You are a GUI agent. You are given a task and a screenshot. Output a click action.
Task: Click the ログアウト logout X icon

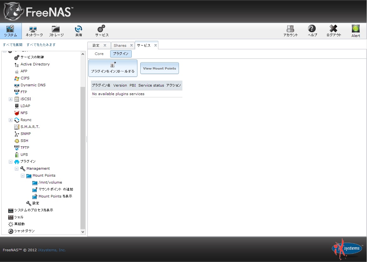(333, 31)
